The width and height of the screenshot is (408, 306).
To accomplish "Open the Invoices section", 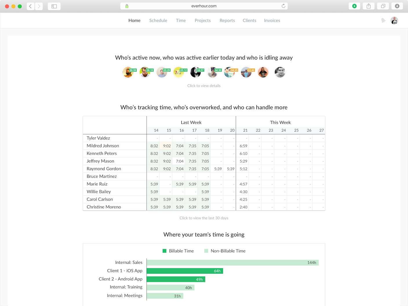I will 272,20.
